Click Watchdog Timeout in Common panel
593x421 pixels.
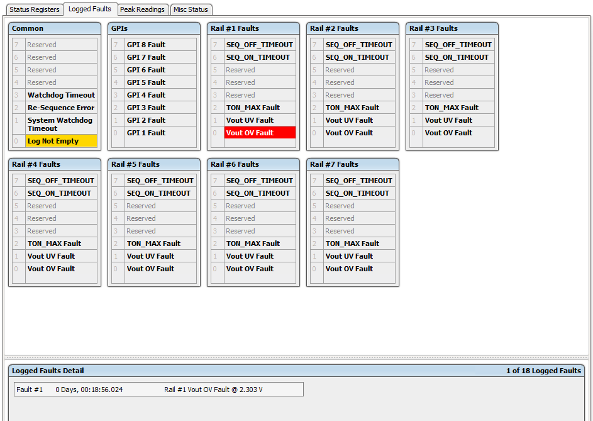[x=61, y=95]
